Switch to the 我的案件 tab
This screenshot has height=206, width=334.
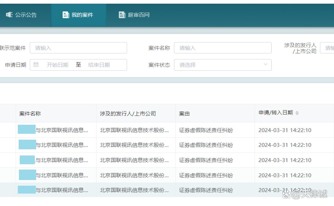point(78,15)
